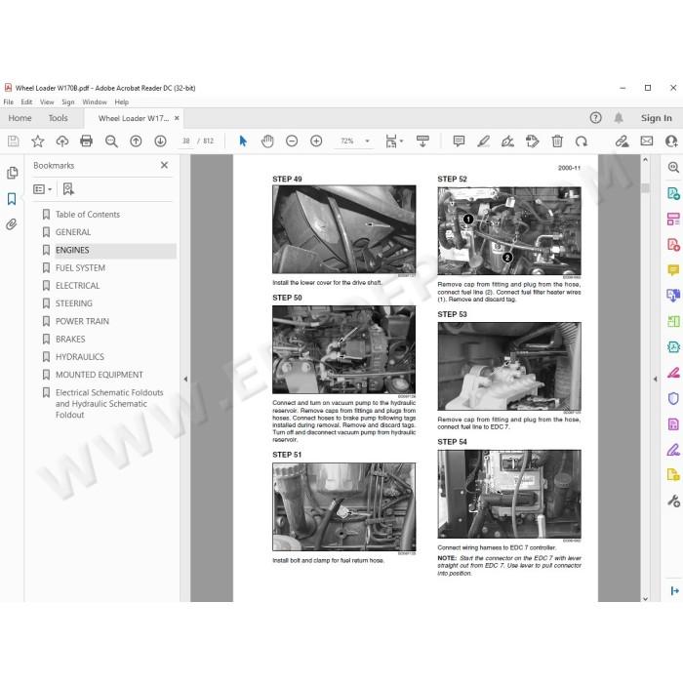The width and height of the screenshot is (683, 683).
Task: Zoom in with the plus button
Action: 316,141
